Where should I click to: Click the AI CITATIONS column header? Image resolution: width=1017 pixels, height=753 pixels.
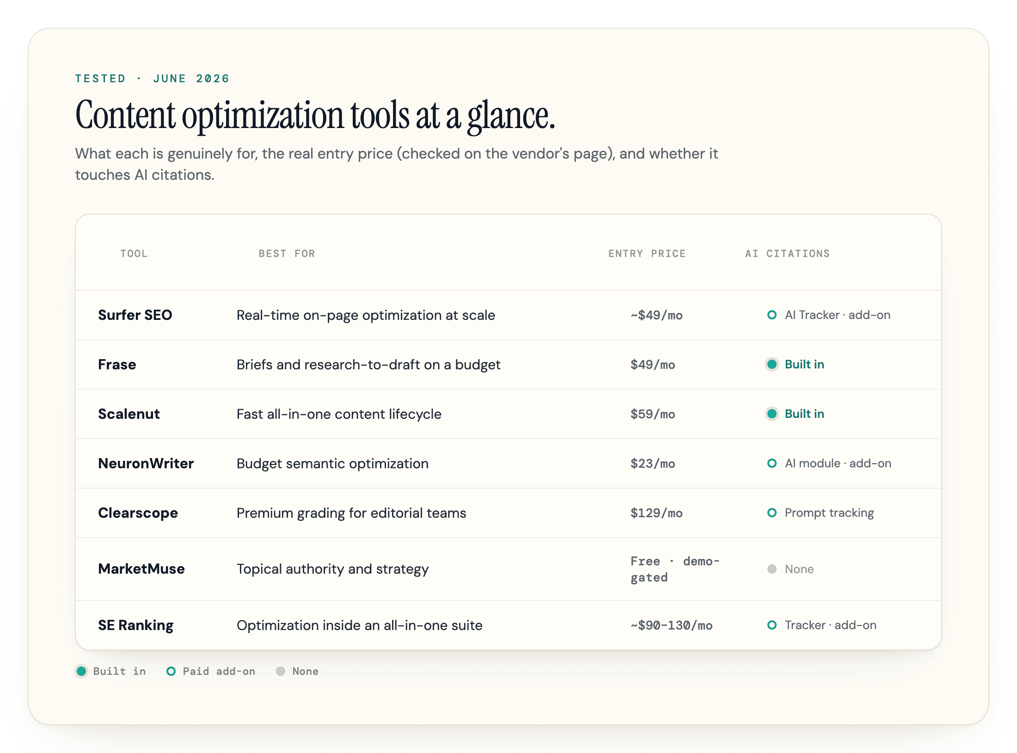(x=788, y=254)
